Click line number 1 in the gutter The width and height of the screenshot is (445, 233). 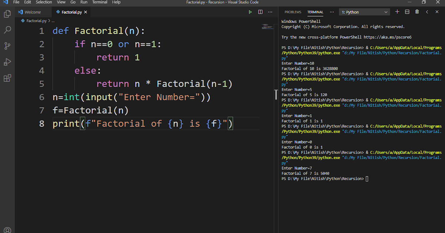pyautogui.click(x=42, y=31)
